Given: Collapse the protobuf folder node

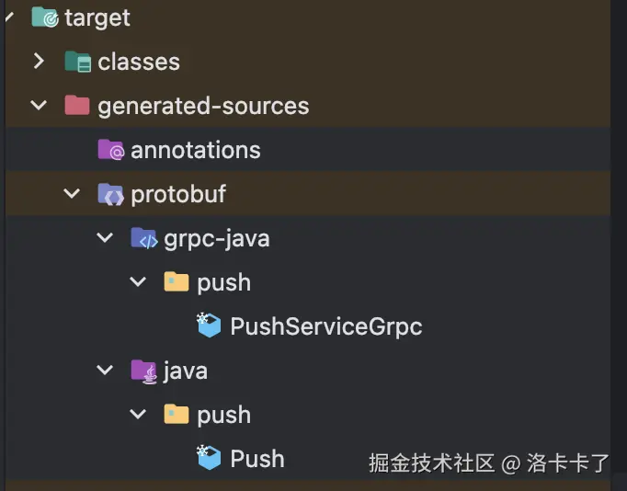Looking at the screenshot, I should pyautogui.click(x=71, y=194).
